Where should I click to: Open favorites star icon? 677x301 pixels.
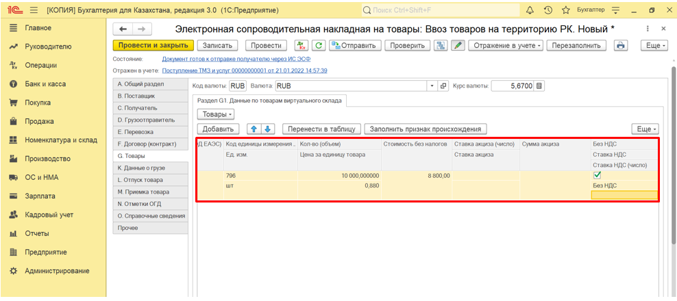[x=566, y=10]
